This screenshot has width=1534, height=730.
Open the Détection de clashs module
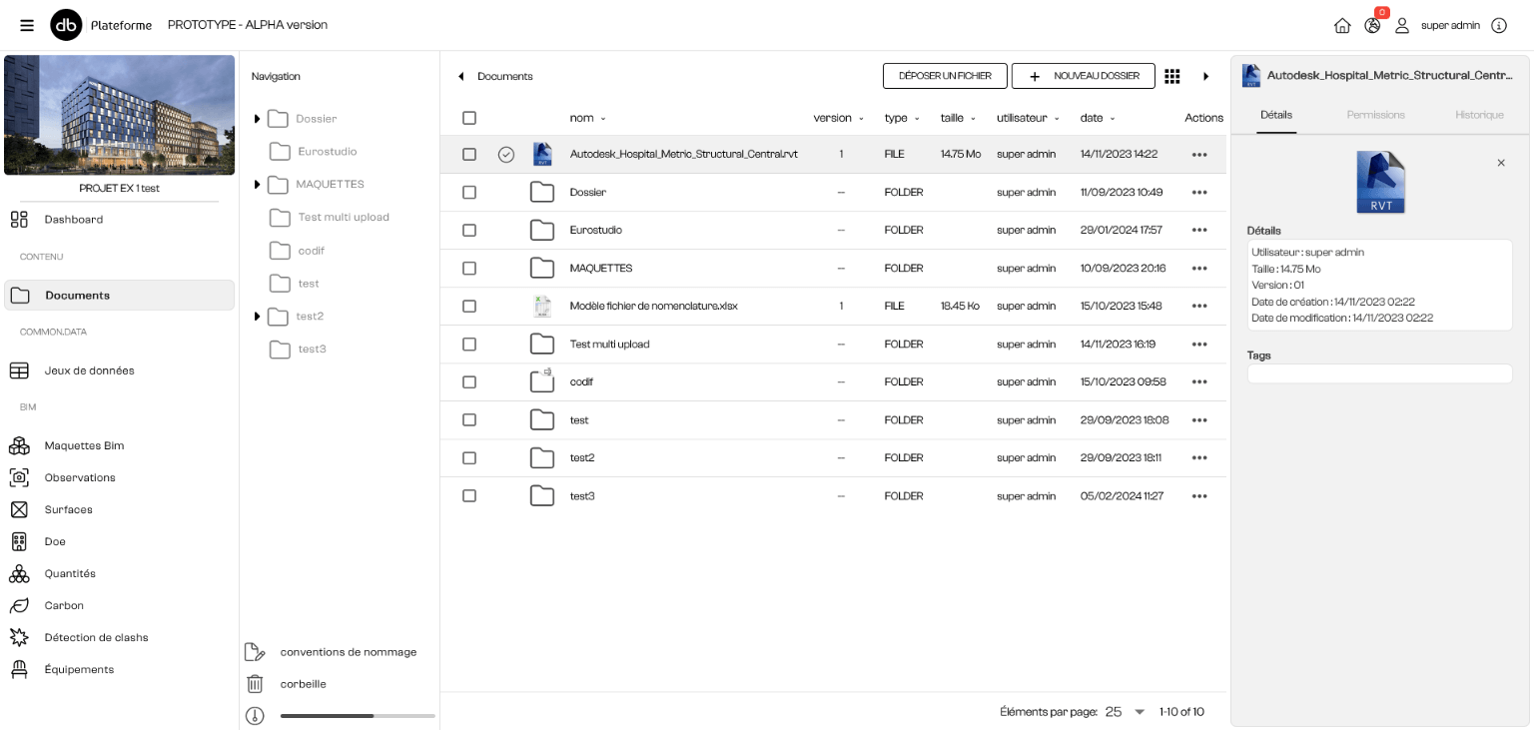pyautogui.click(x=96, y=637)
